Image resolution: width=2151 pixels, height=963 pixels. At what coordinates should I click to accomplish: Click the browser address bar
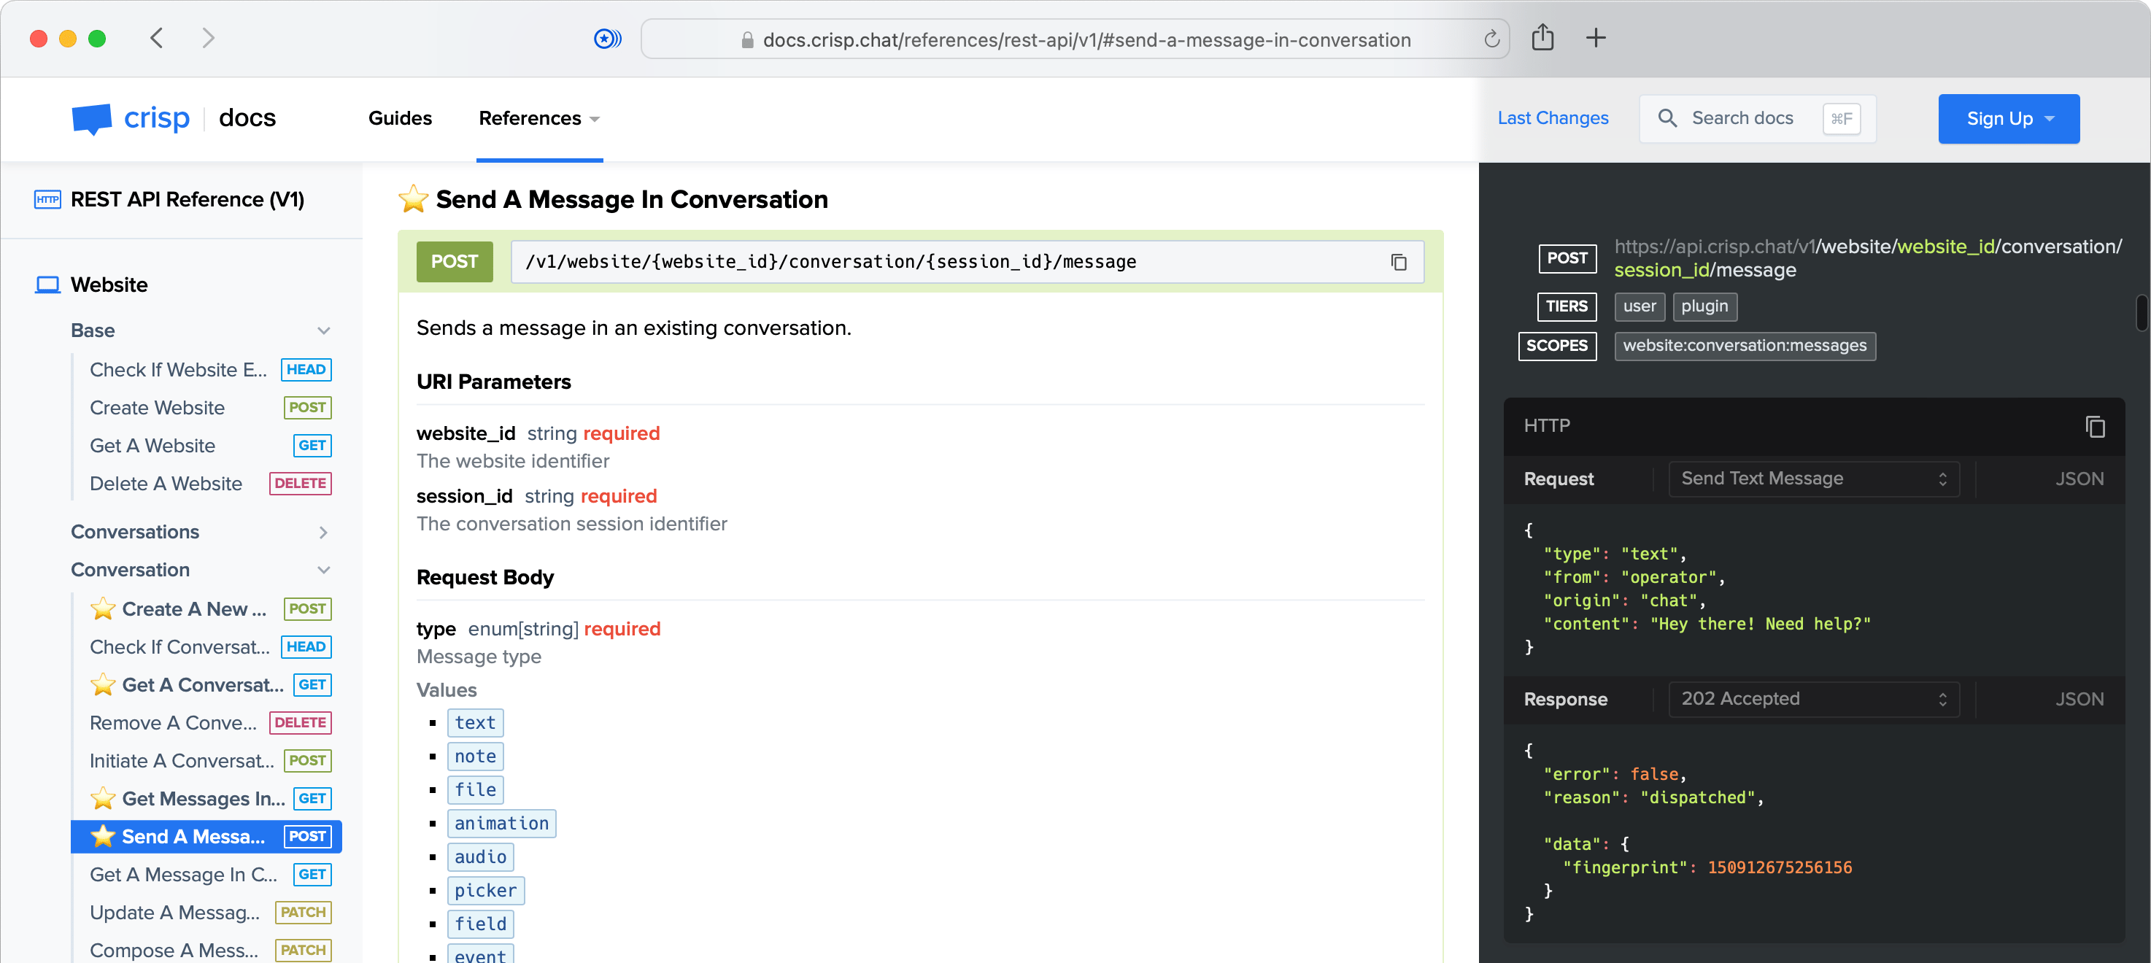[1075, 39]
